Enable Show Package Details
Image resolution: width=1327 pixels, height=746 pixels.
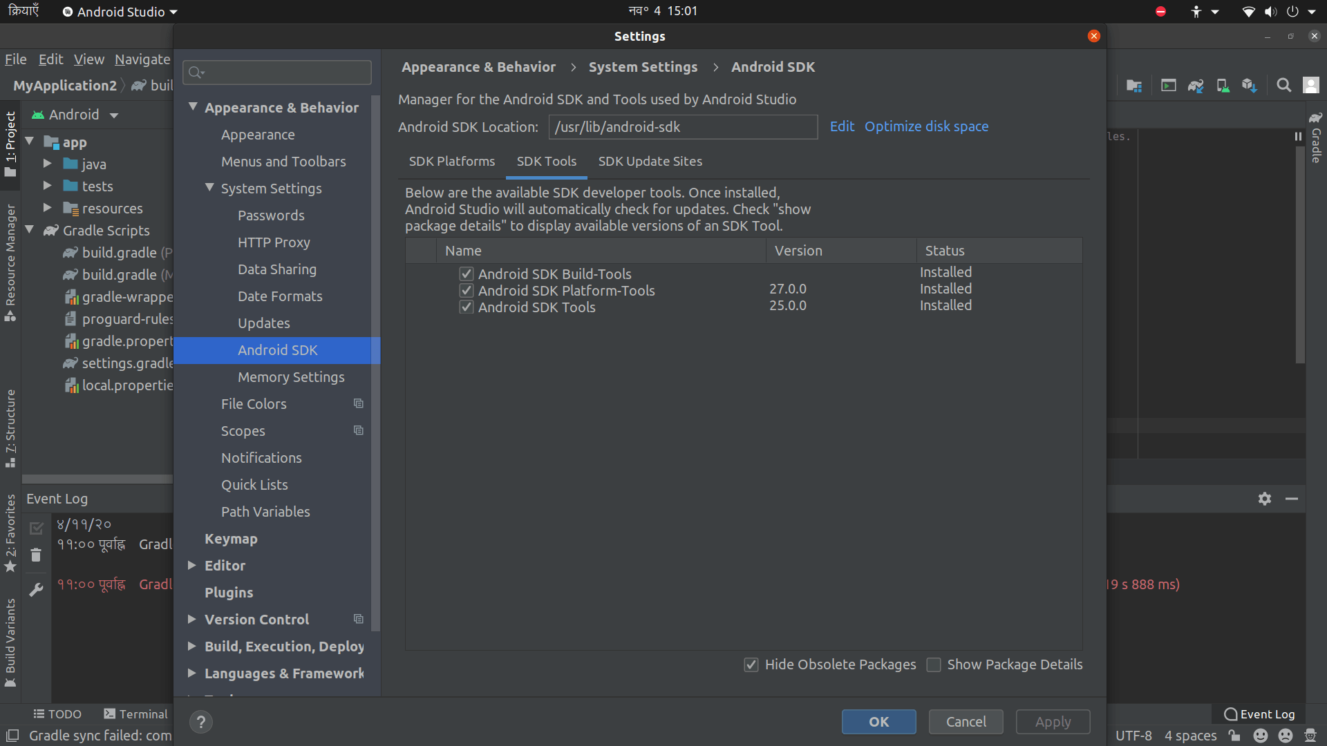click(934, 664)
